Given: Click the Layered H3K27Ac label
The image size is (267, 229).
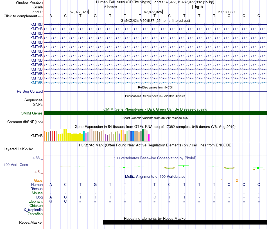Looking at the screenshot, I should click(x=18, y=149).
